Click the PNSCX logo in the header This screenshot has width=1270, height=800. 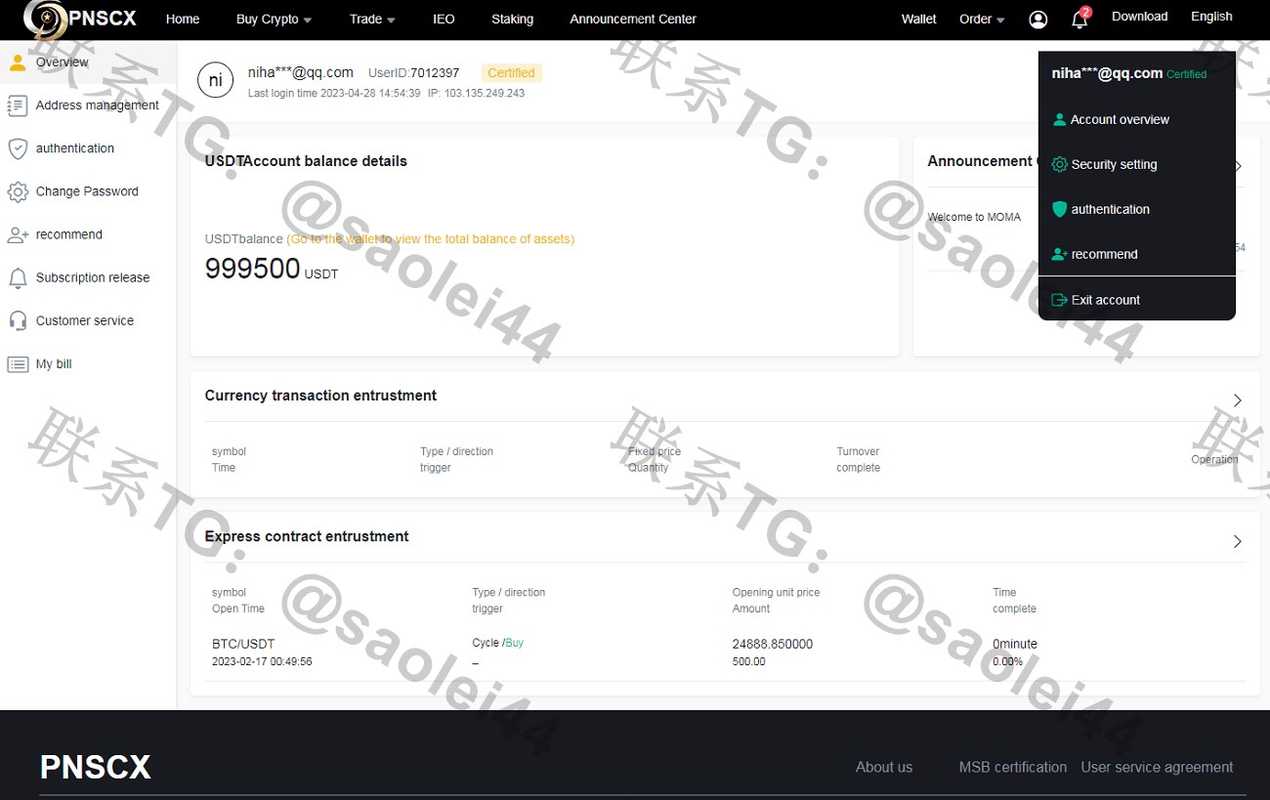click(x=80, y=19)
